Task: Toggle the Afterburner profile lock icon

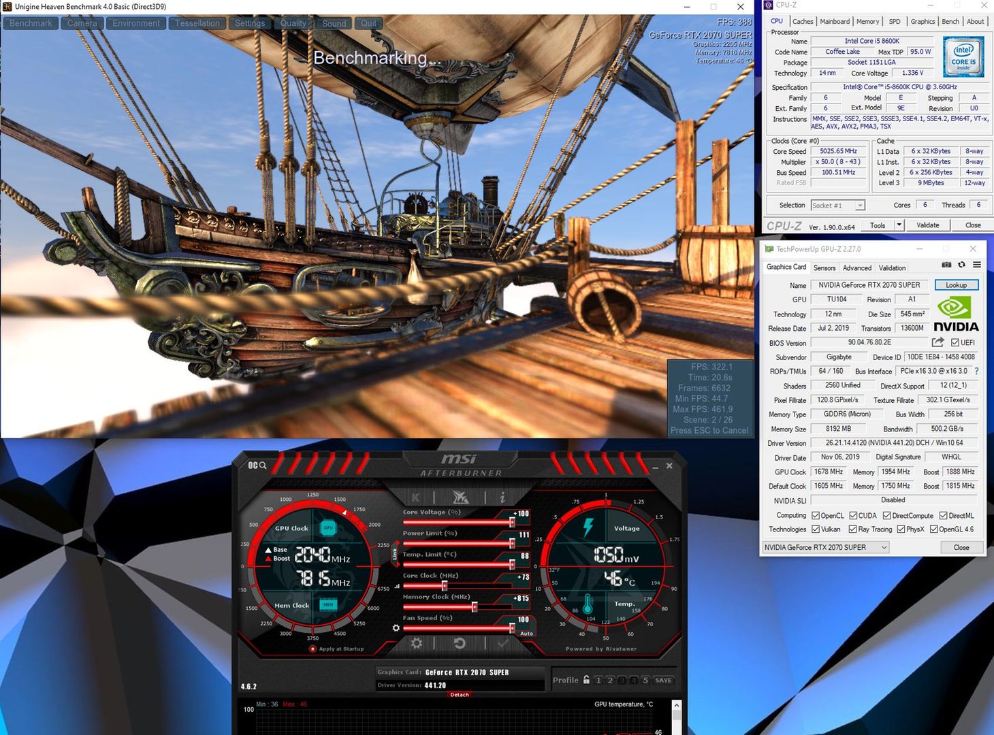Action: pyautogui.click(x=587, y=679)
